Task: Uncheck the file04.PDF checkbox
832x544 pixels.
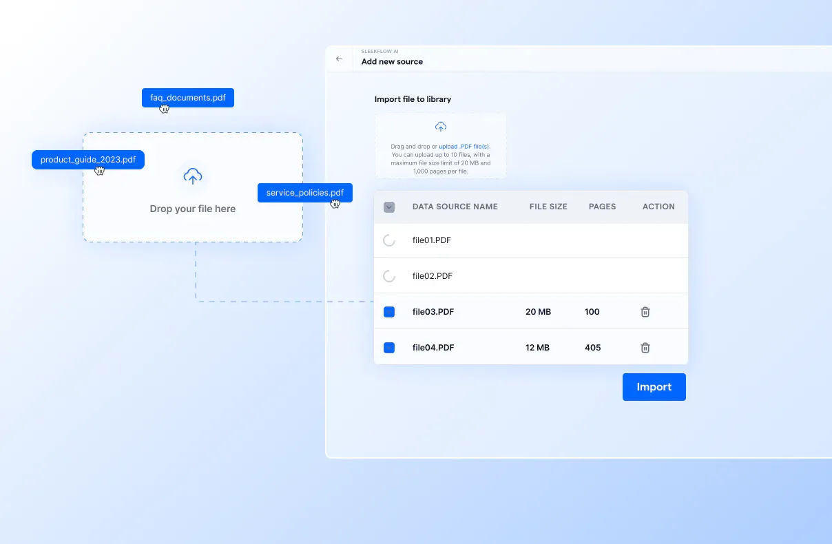Action: [x=389, y=347]
